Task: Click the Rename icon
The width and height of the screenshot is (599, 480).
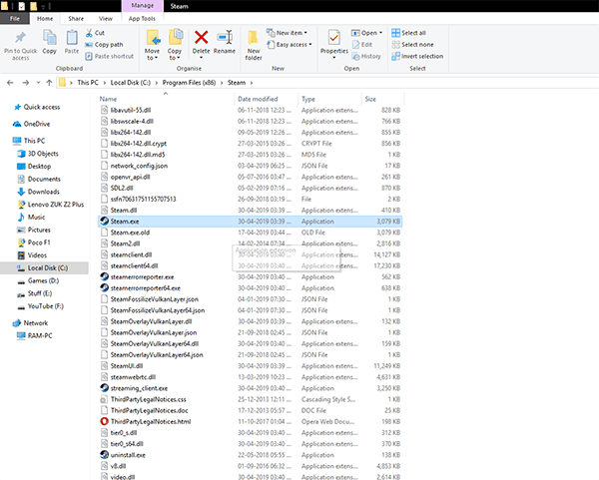Action: 225,38
